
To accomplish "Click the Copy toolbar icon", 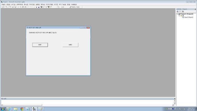I will click(21, 7).
